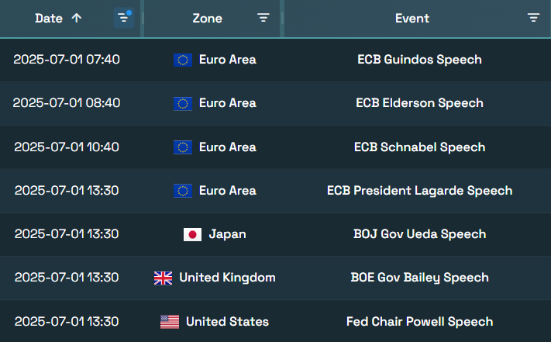The height and width of the screenshot is (342, 551).
Task: Open the ECB Schnabel Speech row
Action: coord(276,147)
